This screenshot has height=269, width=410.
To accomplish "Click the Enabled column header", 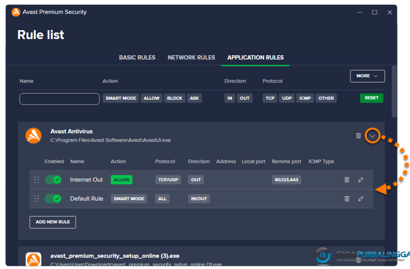I will (x=54, y=161).
